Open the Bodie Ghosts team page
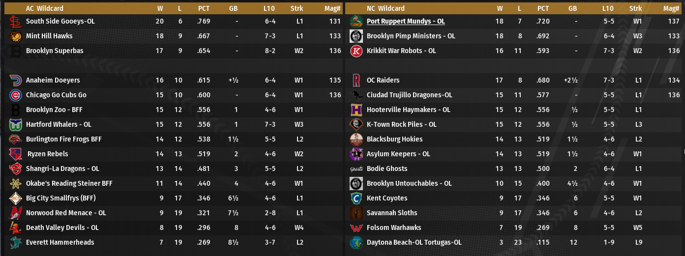 coord(387,169)
